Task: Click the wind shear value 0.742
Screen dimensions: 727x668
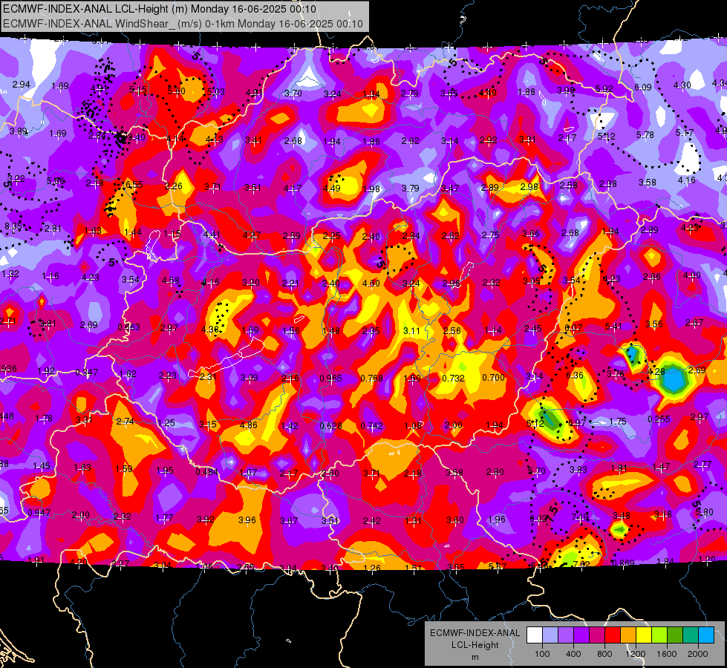Action: 372,425
